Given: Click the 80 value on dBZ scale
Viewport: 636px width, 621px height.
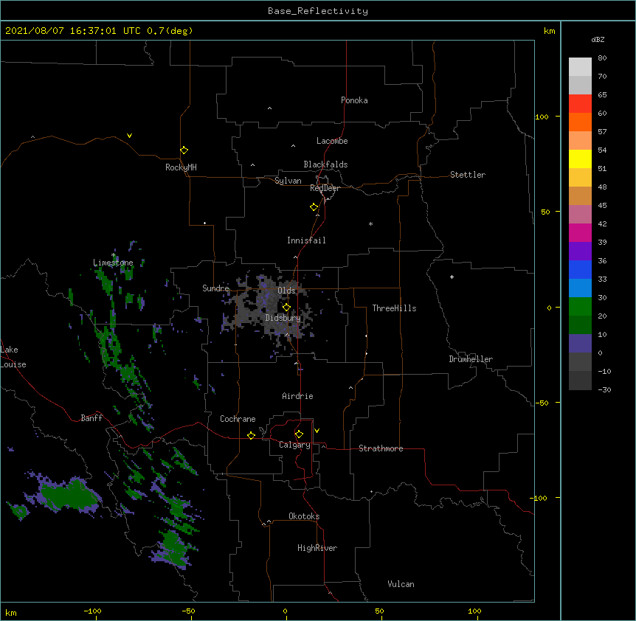Looking at the screenshot, I should coord(602,58).
